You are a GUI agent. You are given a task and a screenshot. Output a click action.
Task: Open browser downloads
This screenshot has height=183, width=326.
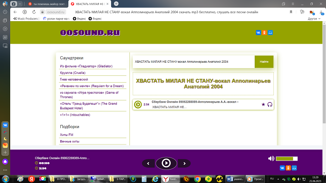pyautogui.click(x=321, y=12)
